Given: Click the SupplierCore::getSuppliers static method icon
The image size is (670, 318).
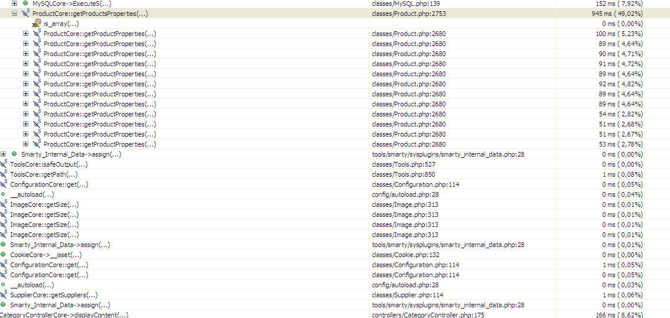Looking at the screenshot, I should [4, 294].
